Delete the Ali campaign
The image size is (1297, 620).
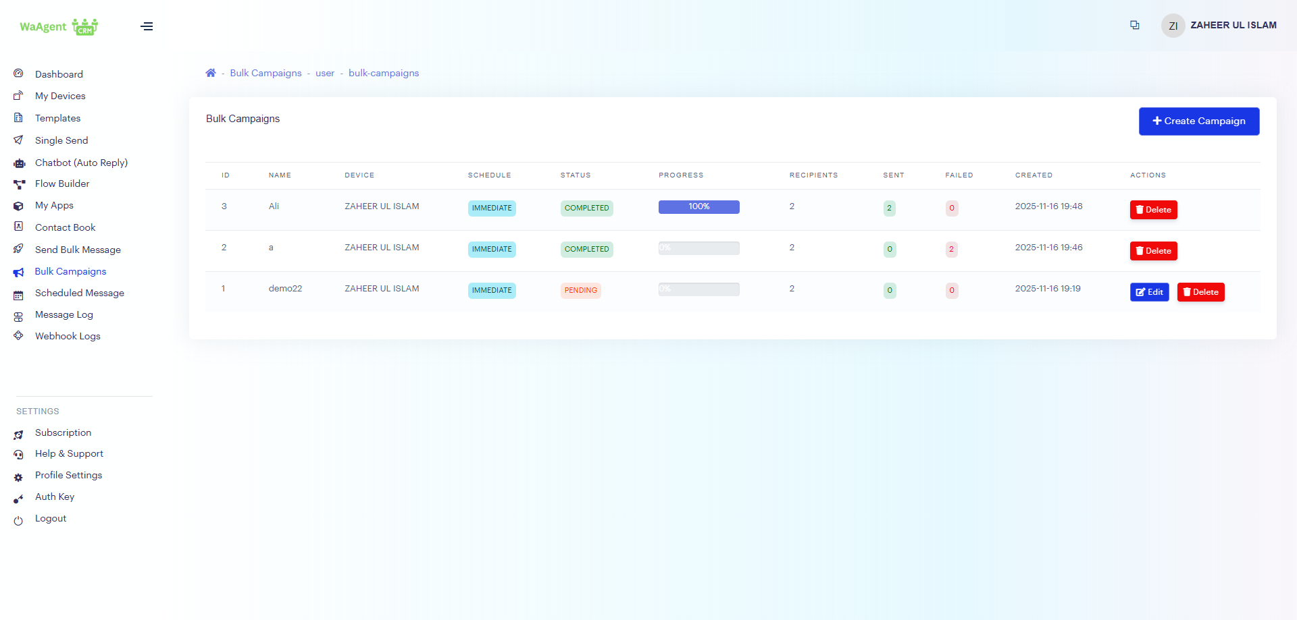(1153, 210)
